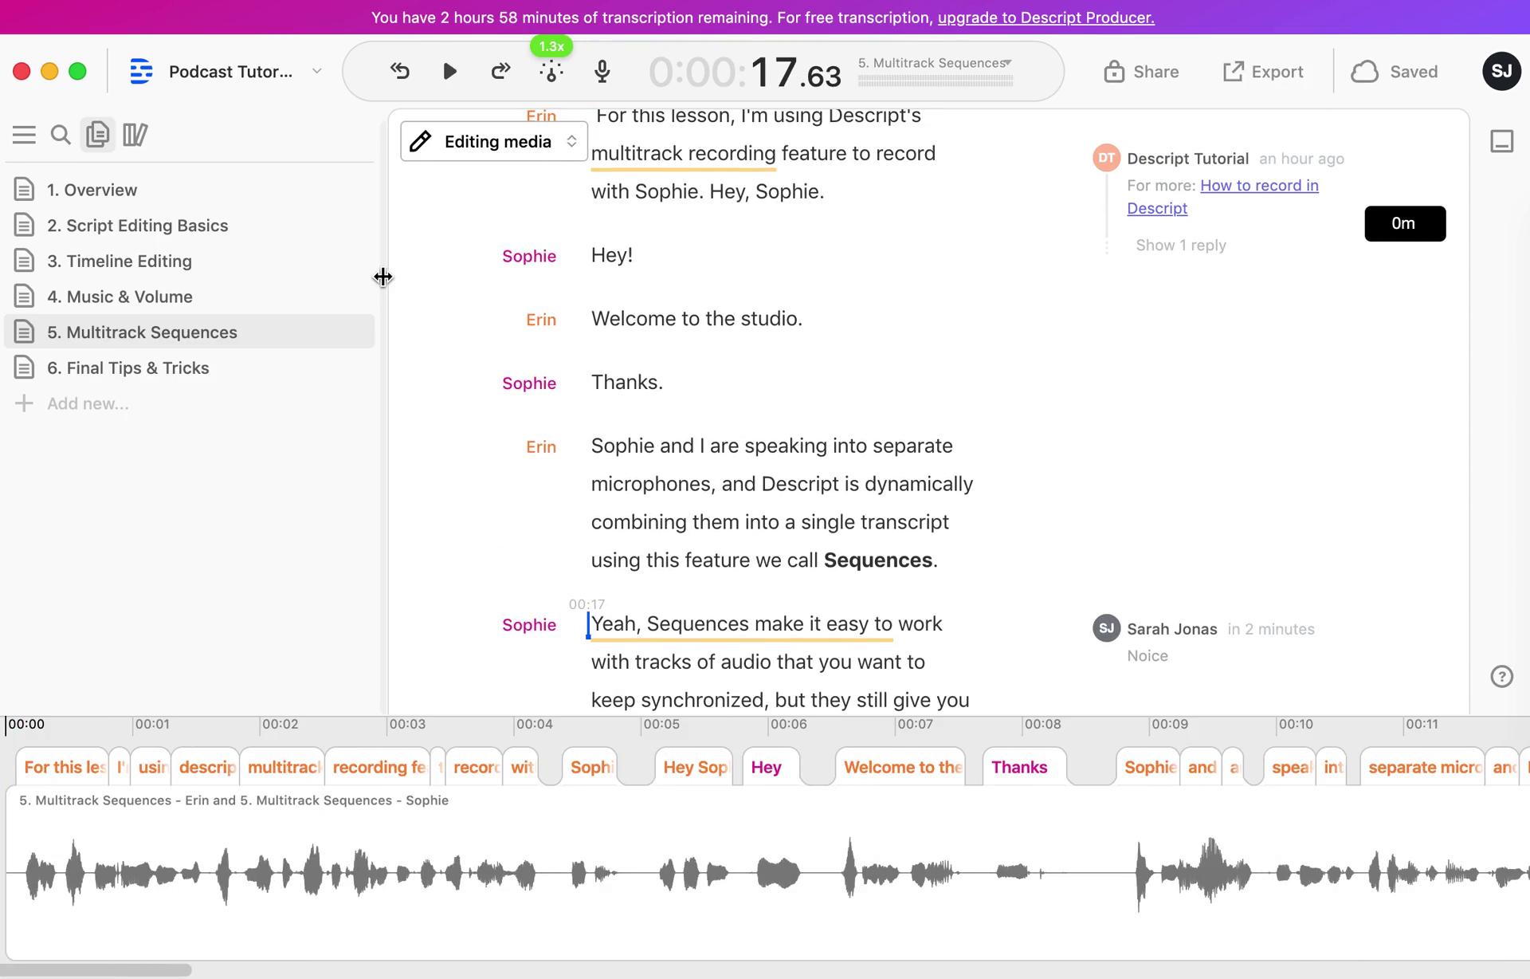Play the composition
The width and height of the screenshot is (1530, 979).
(449, 72)
